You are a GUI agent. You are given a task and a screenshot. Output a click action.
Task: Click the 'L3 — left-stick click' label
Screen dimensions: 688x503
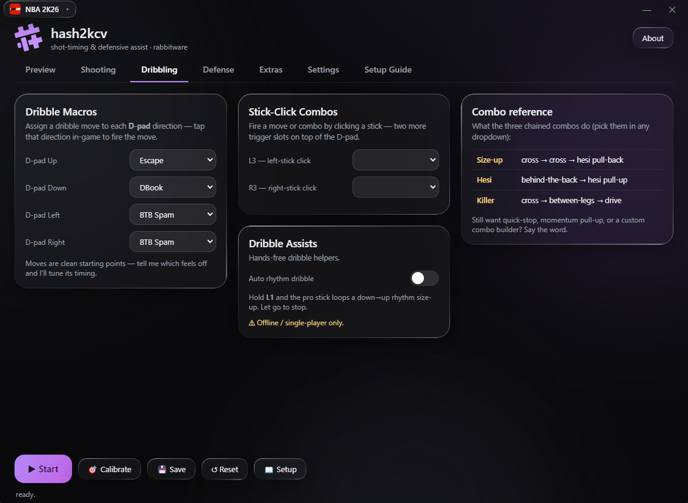pos(280,161)
